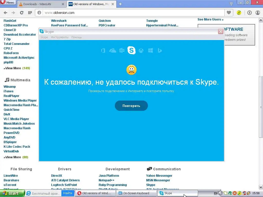Viewport: 263px width, 197px height.
Task: Click the Windows logo icon in Skype
Action: [x=151, y=51]
